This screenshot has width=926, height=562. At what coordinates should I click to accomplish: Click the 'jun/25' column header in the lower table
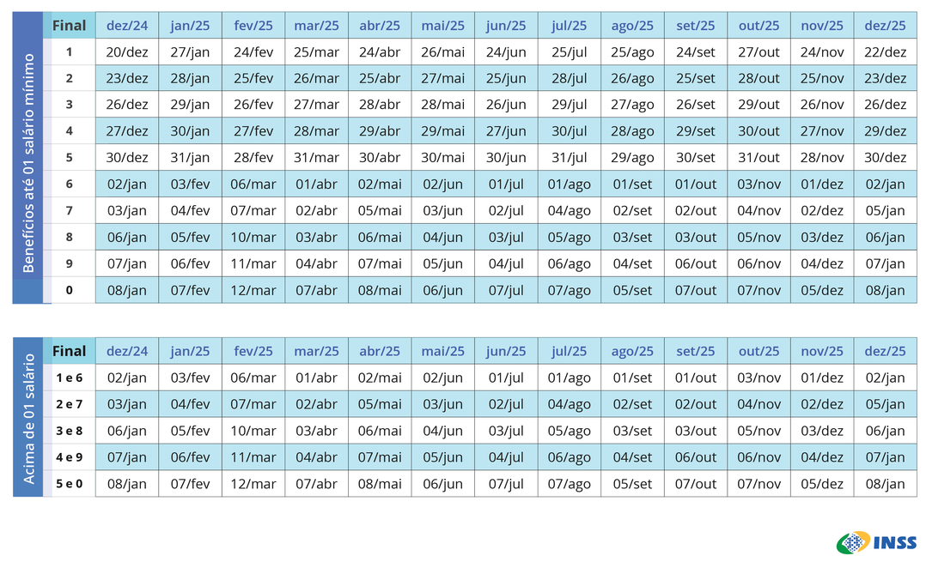(x=506, y=351)
